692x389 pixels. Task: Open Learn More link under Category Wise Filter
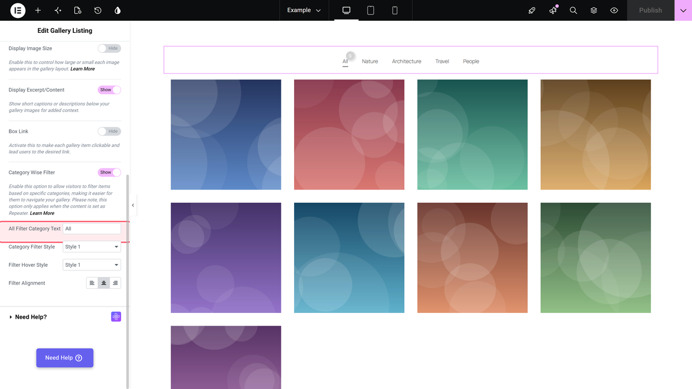[x=42, y=213]
